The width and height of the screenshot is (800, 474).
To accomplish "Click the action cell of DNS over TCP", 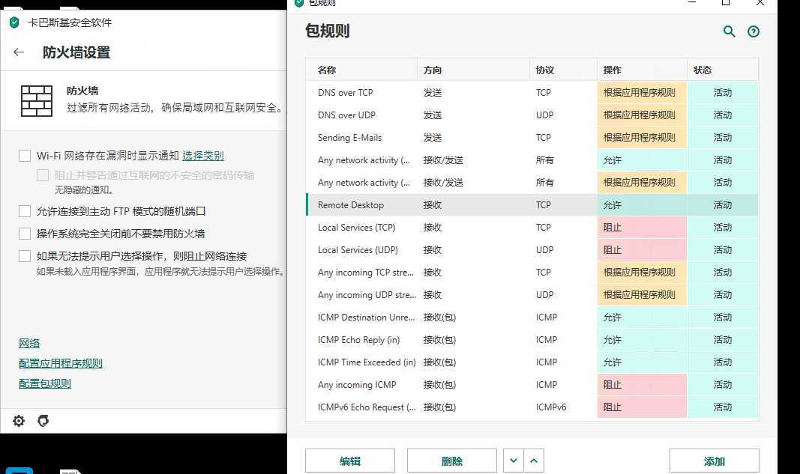I will (x=642, y=92).
